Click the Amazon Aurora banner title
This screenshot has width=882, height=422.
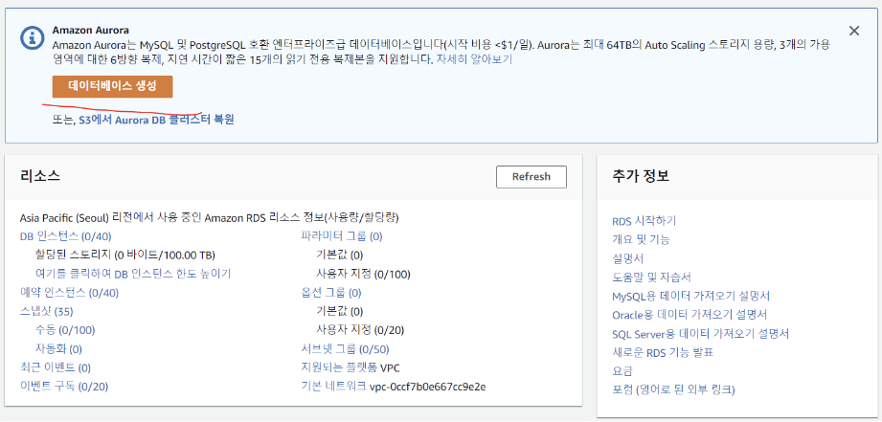[x=91, y=31]
